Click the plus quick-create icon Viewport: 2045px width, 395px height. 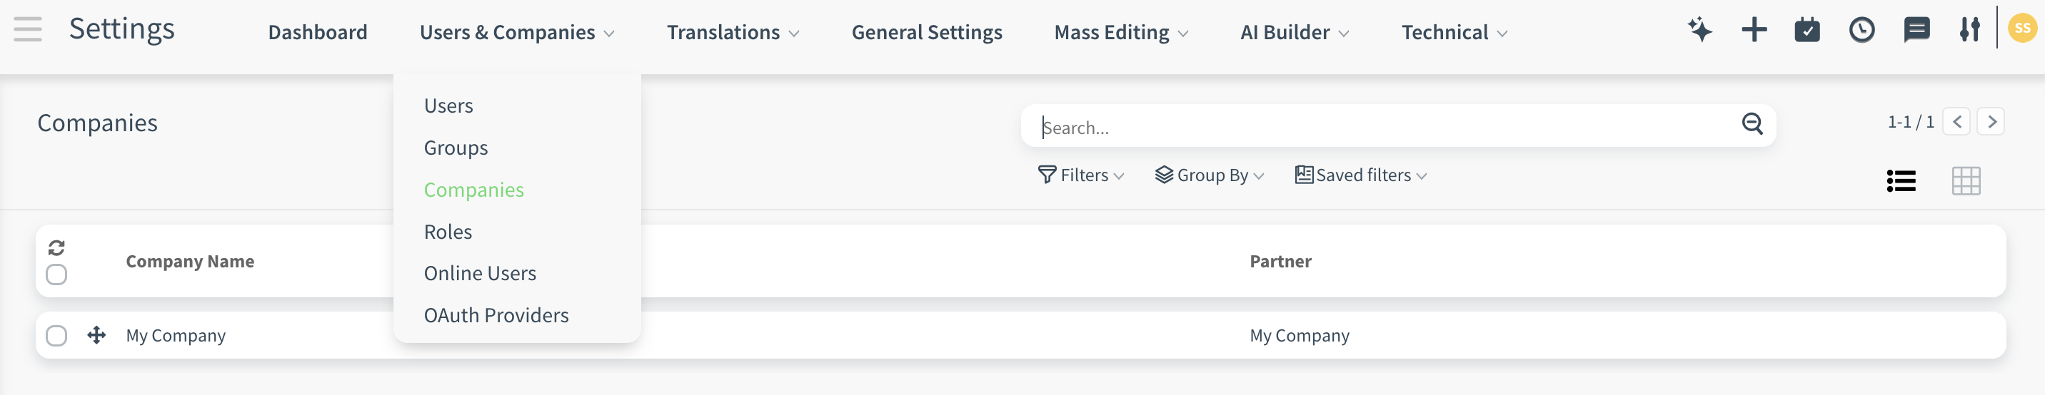pos(1754,30)
